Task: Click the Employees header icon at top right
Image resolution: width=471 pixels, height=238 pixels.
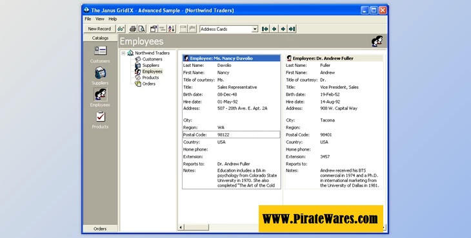Action: click(x=377, y=41)
